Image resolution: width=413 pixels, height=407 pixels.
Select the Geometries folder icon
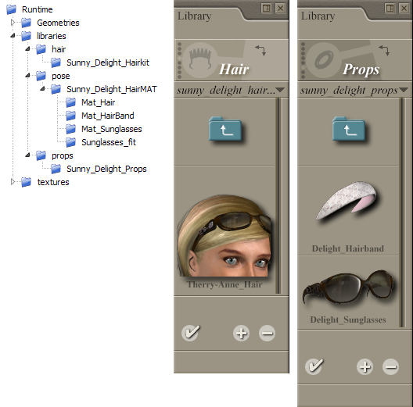pyautogui.click(x=26, y=23)
